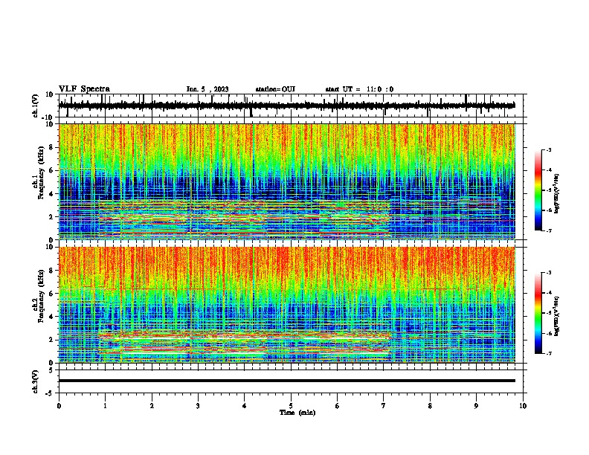Click time axis tick label '10'

(x=523, y=406)
